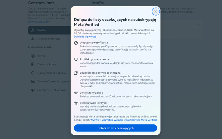Close the Meta Verified dialog
222x139 pixels.
pos(156,12)
